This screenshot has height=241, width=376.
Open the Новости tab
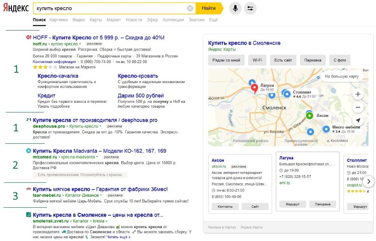click(x=134, y=20)
